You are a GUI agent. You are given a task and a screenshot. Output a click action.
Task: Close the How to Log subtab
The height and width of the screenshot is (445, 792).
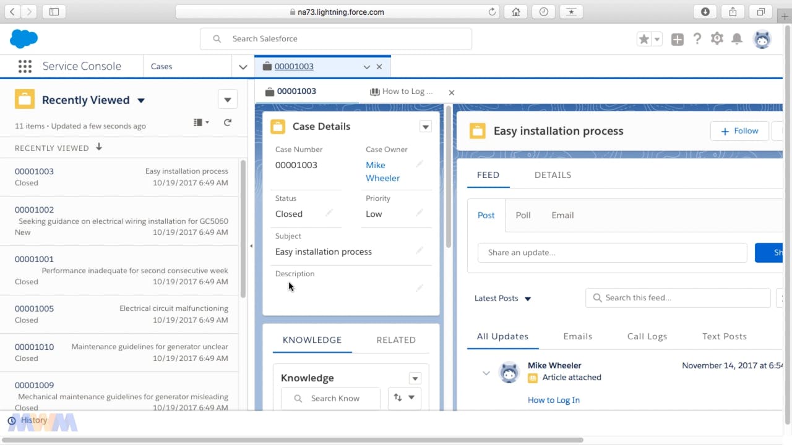point(452,93)
